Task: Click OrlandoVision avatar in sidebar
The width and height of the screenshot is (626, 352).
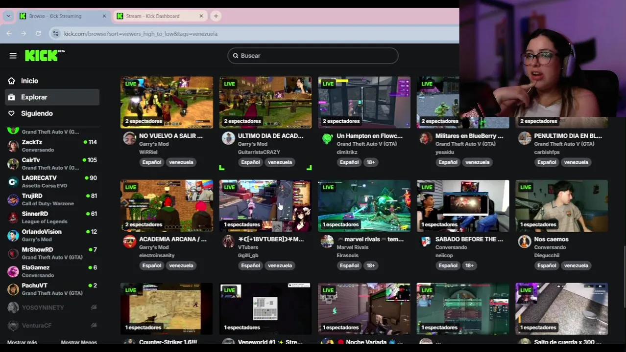Action: (13, 236)
